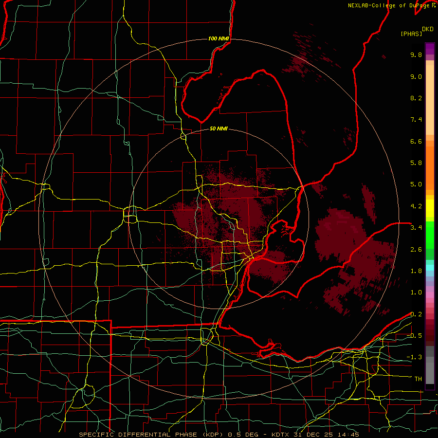Select the -1.3 legend value

(414, 357)
